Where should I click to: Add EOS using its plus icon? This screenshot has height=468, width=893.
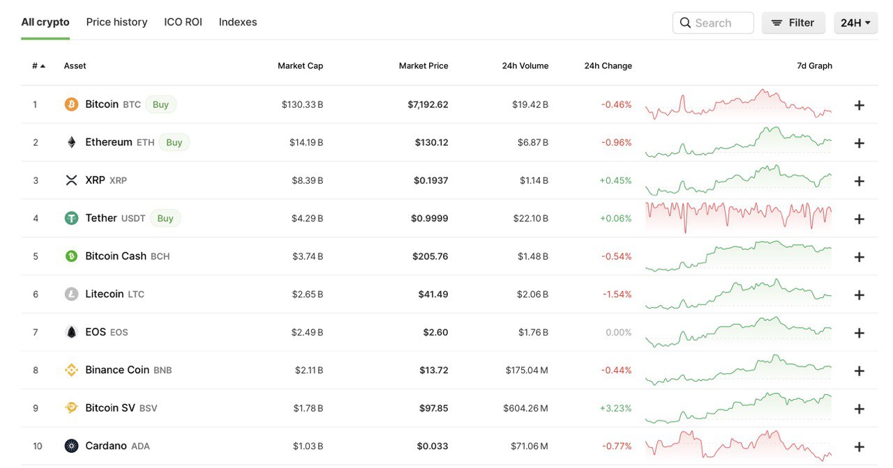click(x=860, y=333)
